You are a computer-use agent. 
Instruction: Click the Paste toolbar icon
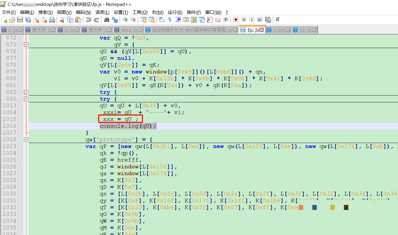click(78, 20)
